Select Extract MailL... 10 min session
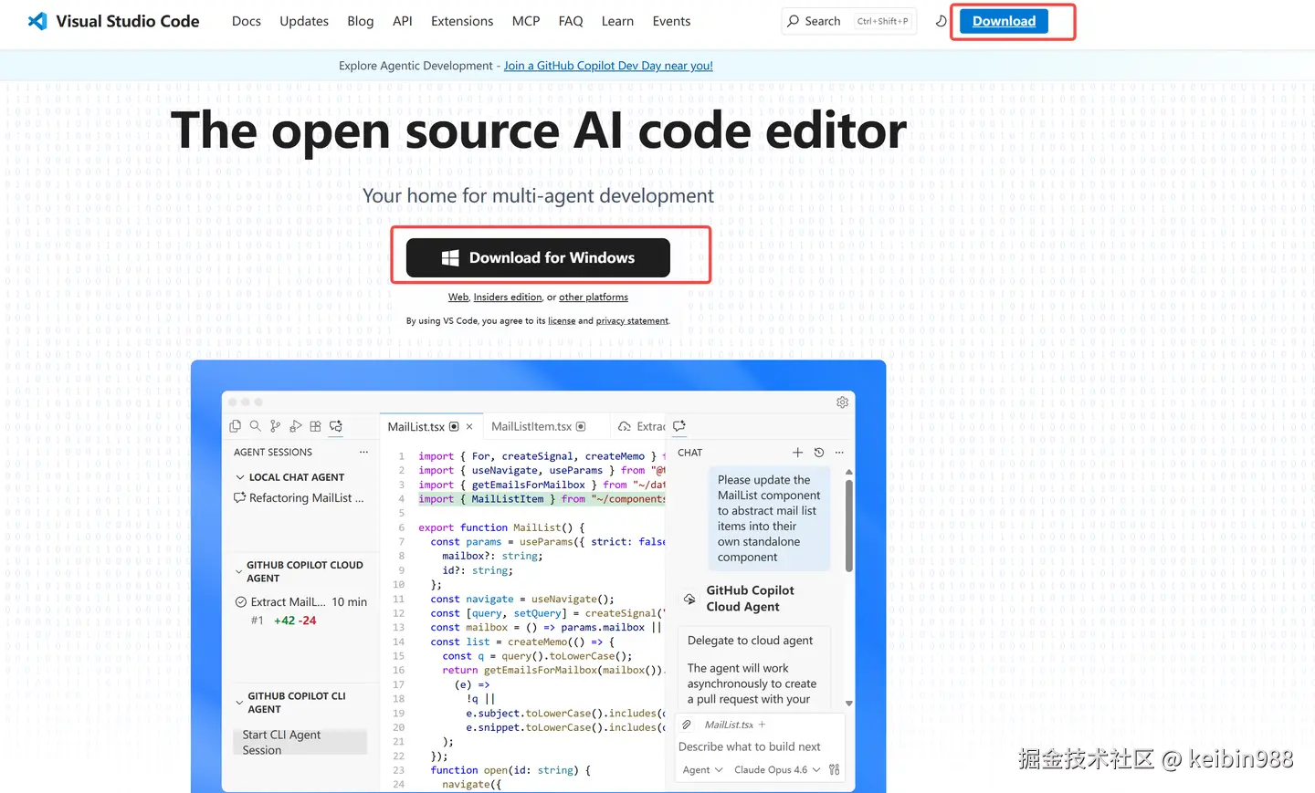 point(301,610)
